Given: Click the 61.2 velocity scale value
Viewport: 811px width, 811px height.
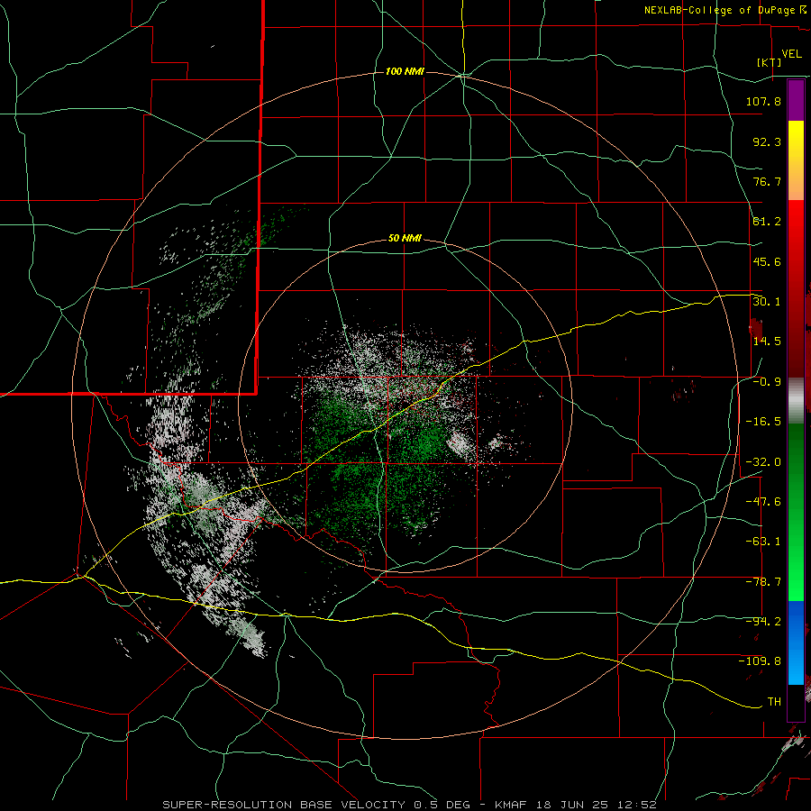Looking at the screenshot, I should (x=767, y=222).
